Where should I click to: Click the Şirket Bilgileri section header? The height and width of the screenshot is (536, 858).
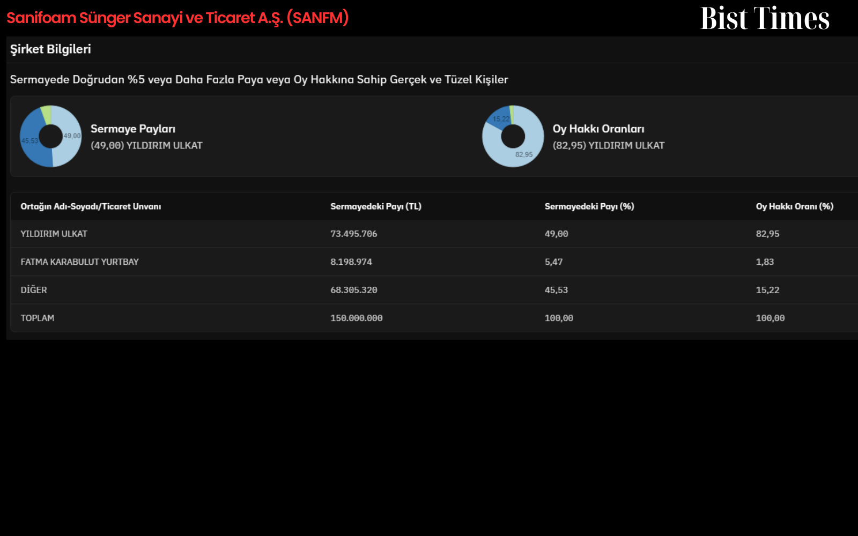click(50, 49)
